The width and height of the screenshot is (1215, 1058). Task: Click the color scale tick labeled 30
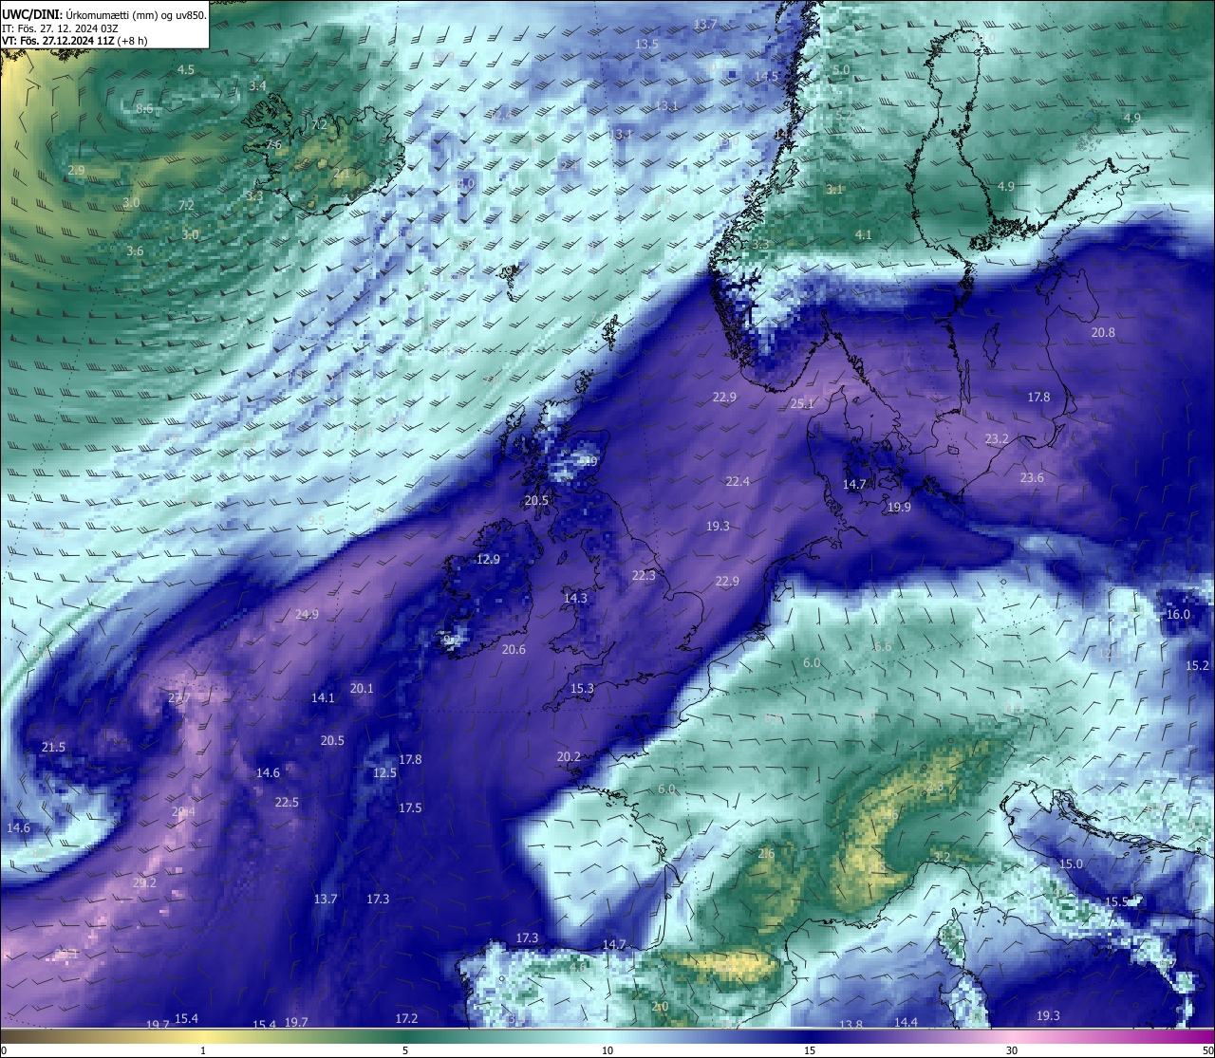[1012, 1050]
